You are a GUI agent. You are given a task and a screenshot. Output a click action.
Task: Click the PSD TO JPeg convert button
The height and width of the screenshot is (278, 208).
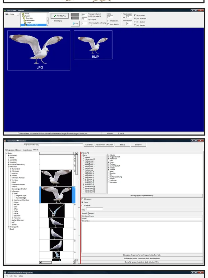59,16
